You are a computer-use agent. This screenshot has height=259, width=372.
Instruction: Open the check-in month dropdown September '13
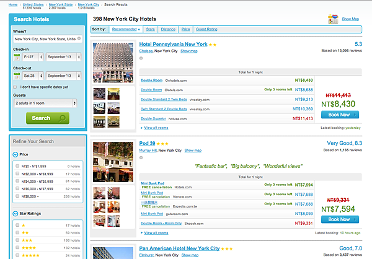(64, 57)
